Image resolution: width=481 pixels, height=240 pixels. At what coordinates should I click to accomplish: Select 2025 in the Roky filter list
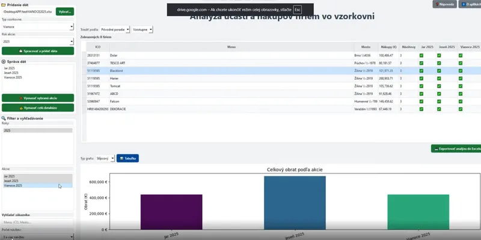pyautogui.click(x=38, y=130)
